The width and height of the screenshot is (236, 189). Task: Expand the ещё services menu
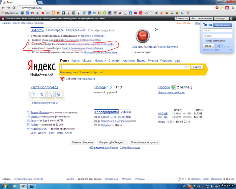[177, 61]
